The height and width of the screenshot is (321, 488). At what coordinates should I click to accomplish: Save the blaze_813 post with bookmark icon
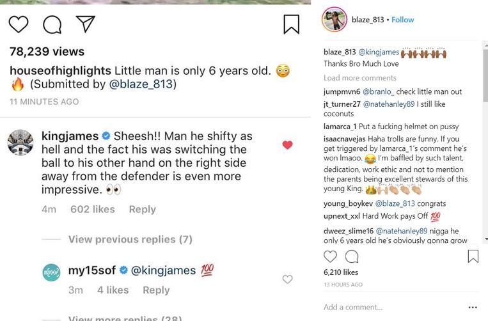point(473,256)
